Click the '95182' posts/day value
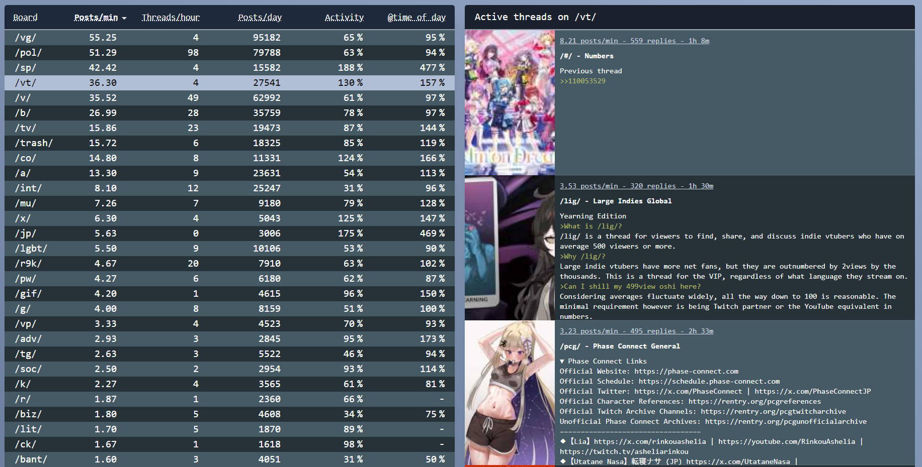The width and height of the screenshot is (922, 467). click(x=267, y=38)
